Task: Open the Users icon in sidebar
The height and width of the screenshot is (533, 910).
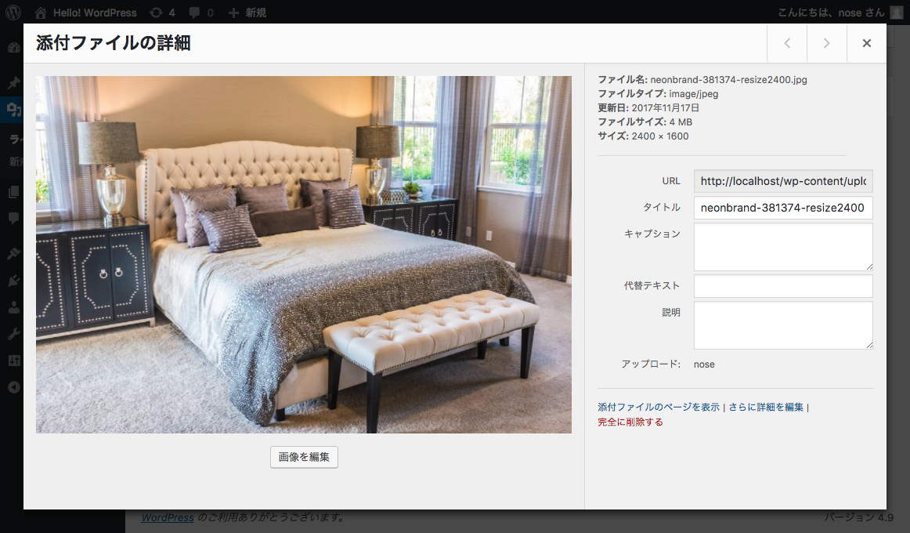Action: coord(14,307)
